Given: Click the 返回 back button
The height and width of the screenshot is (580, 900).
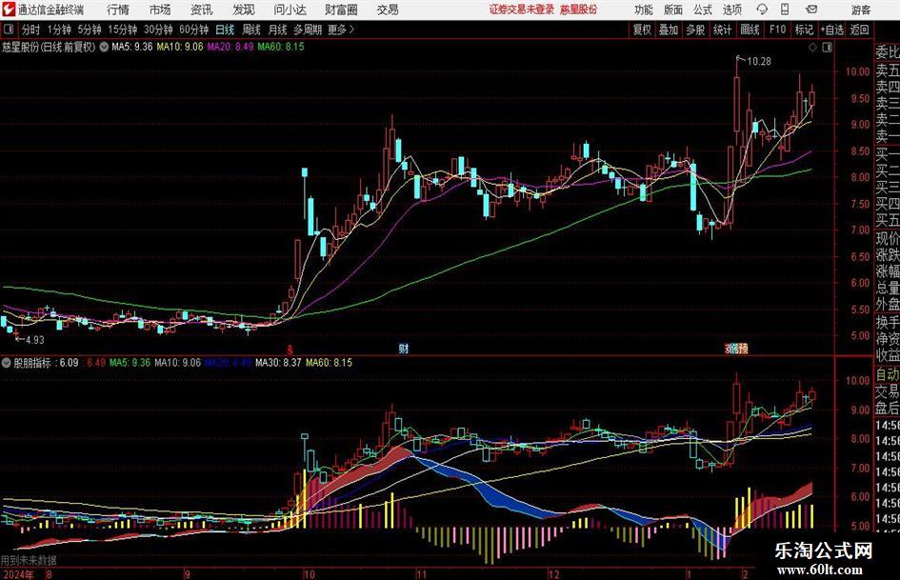Looking at the screenshot, I should (859, 30).
